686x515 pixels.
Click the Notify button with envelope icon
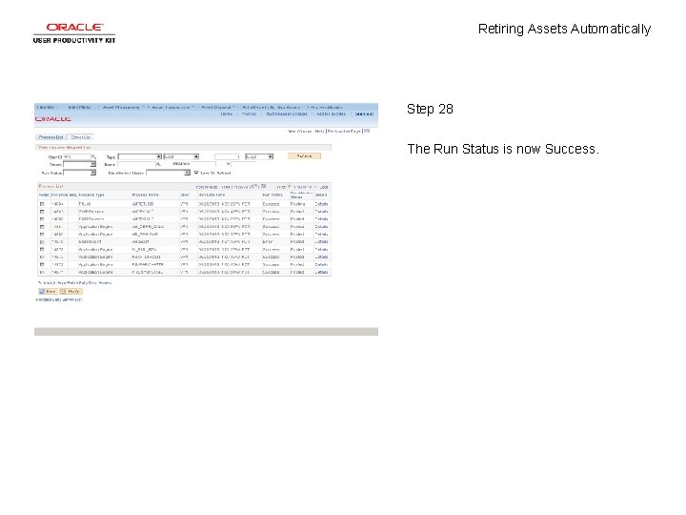click(71, 291)
